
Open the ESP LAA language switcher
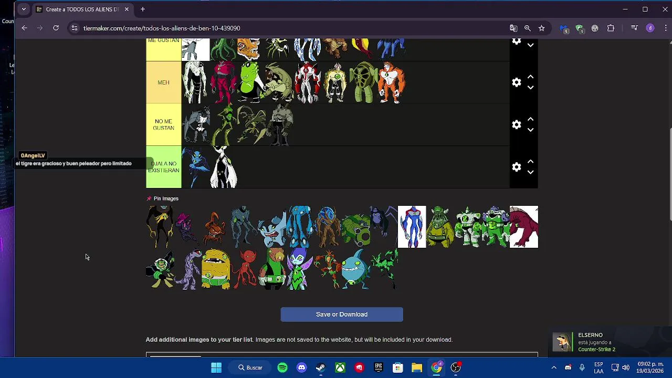[x=598, y=367]
